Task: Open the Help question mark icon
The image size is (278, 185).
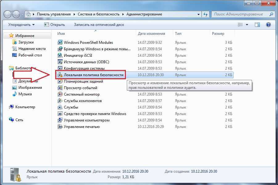Action: pos(268,25)
